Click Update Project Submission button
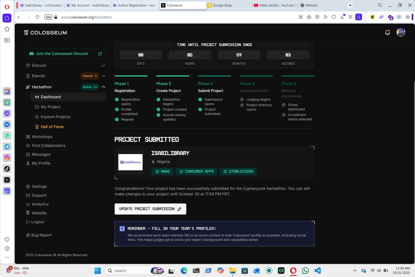This screenshot has width=415, height=277. pos(150,209)
